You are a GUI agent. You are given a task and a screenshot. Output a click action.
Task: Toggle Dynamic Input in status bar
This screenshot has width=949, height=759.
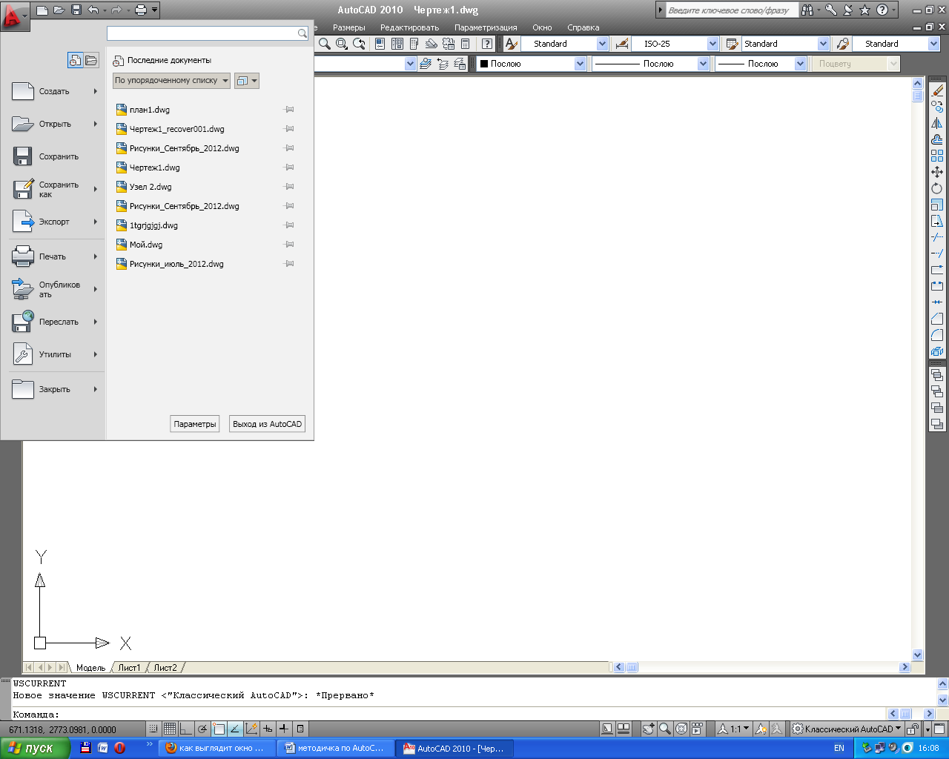pyautogui.click(x=268, y=729)
